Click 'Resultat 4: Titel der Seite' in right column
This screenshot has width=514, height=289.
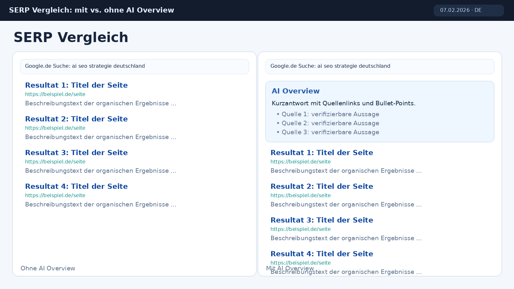click(x=322, y=254)
